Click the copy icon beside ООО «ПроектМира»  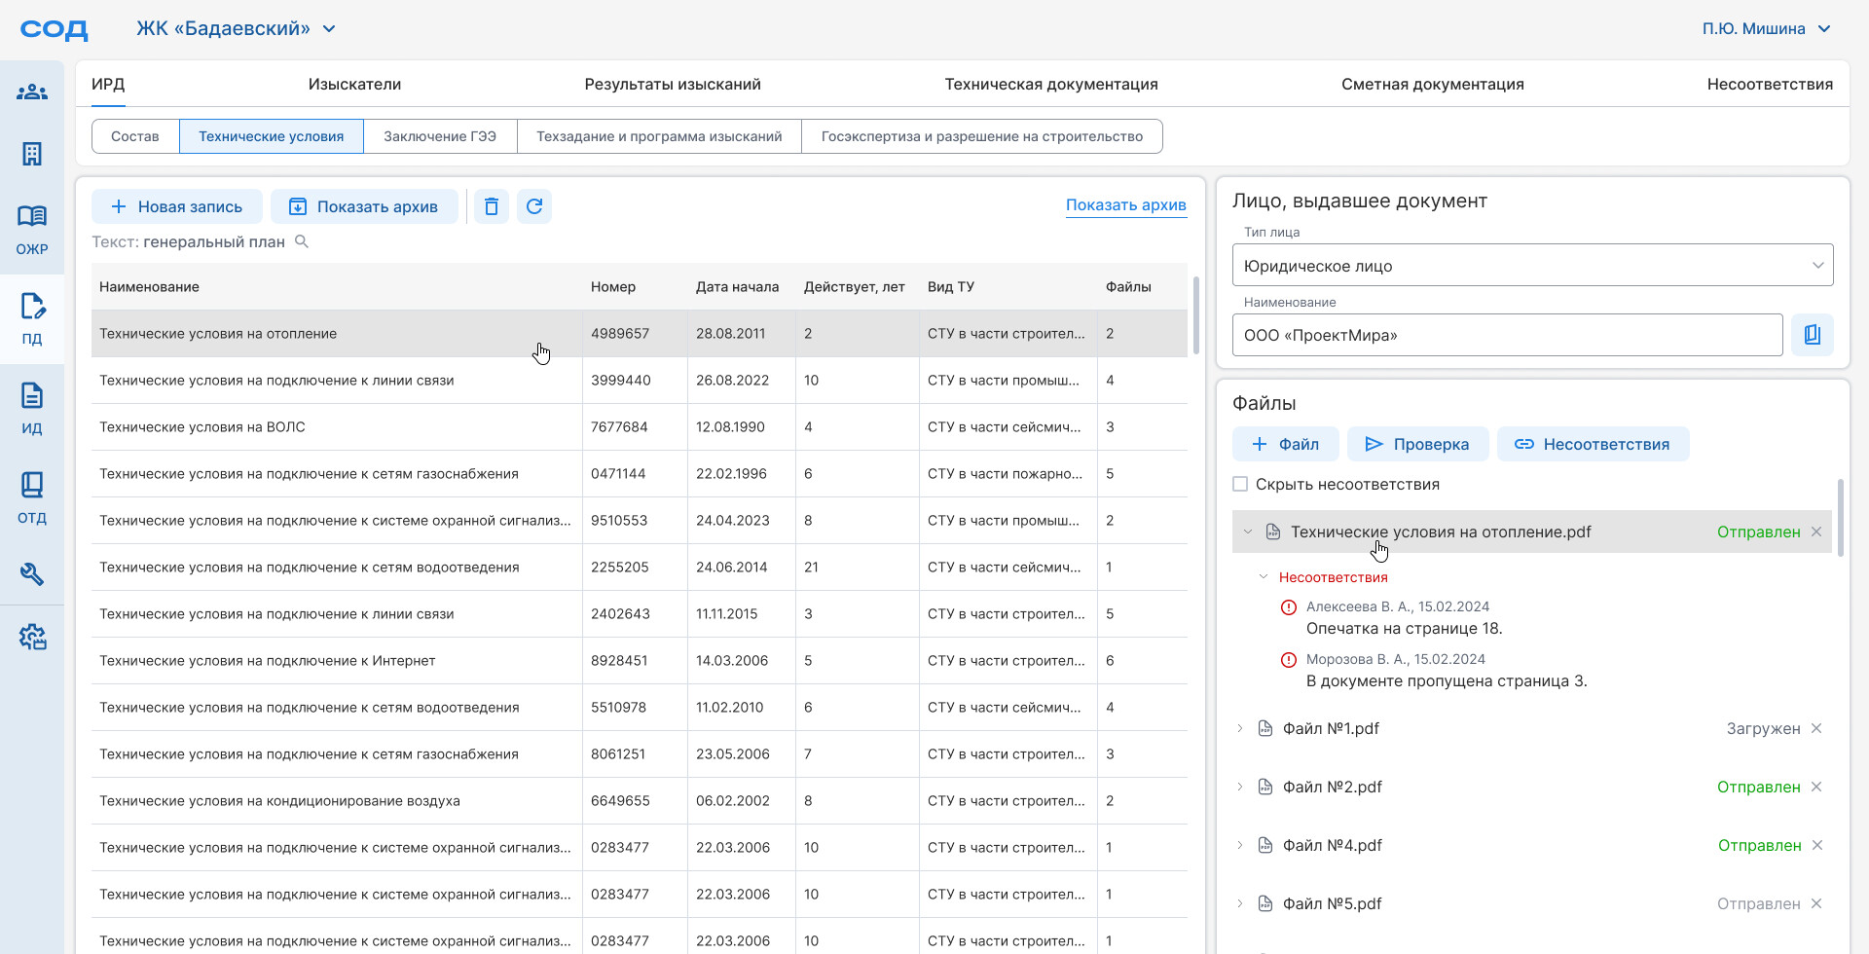pyautogui.click(x=1813, y=335)
